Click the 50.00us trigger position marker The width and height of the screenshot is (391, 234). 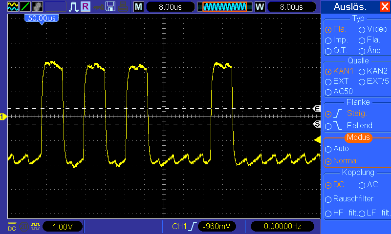coord(42,19)
